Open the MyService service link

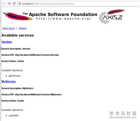point(9,81)
